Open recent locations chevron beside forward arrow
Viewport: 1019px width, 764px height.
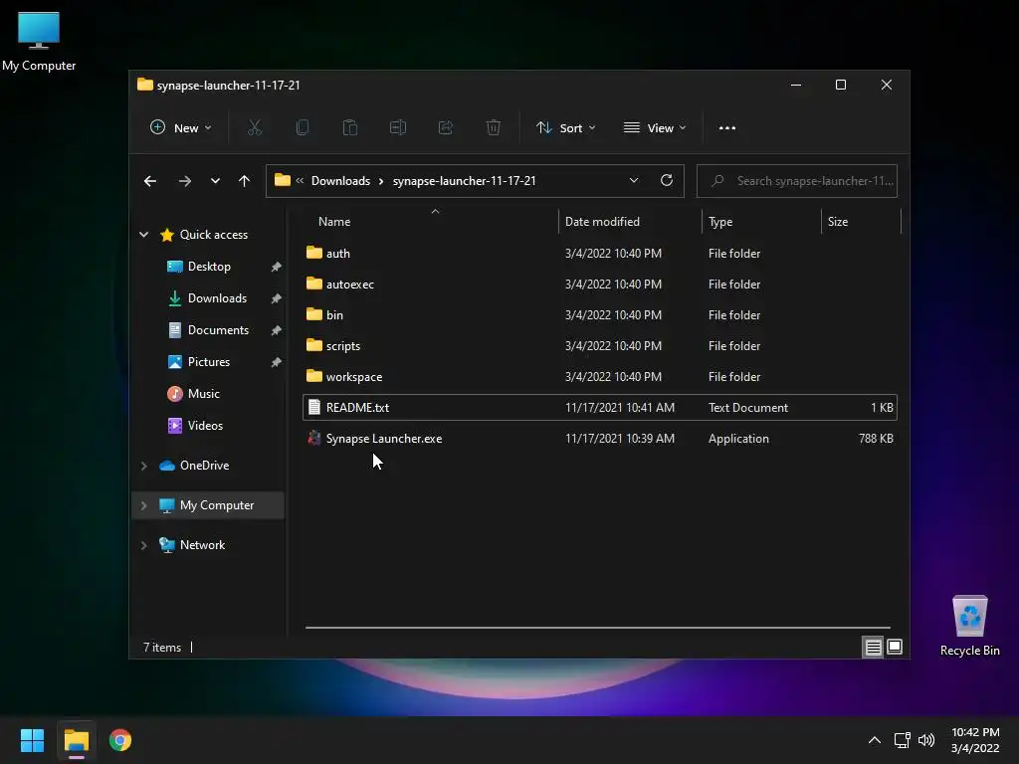point(215,181)
